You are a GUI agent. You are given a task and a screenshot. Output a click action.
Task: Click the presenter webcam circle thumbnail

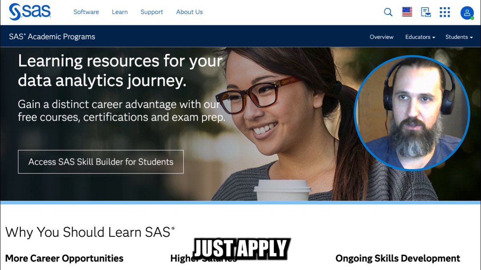point(412,113)
